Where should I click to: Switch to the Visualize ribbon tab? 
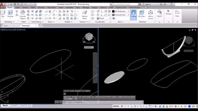pyautogui.click(x=41, y=7)
